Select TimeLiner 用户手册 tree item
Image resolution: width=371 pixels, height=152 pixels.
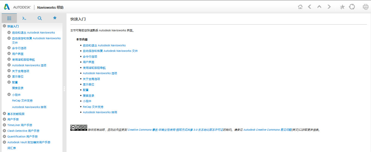click(20, 125)
